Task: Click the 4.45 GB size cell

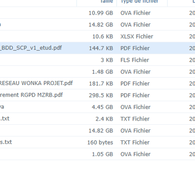Action: [x=102, y=107]
